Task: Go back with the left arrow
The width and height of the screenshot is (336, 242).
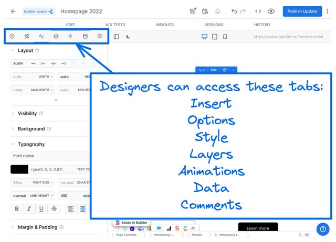Action: pyautogui.click(x=13, y=12)
